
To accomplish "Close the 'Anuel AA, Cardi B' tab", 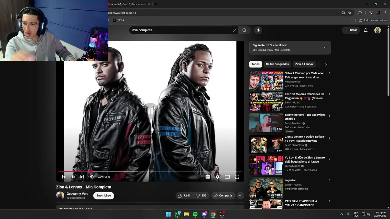I will point(149,4).
